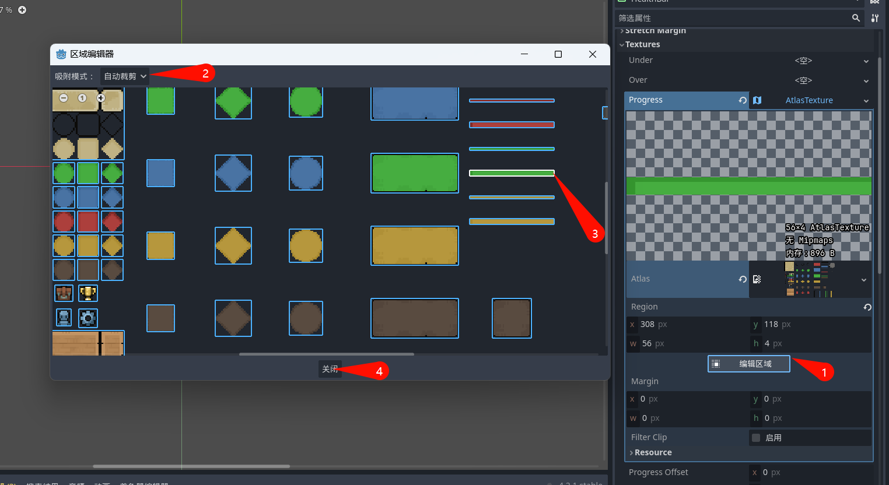This screenshot has height=485, width=889.
Task: Click the 编辑区域 edit region button
Action: 749,364
